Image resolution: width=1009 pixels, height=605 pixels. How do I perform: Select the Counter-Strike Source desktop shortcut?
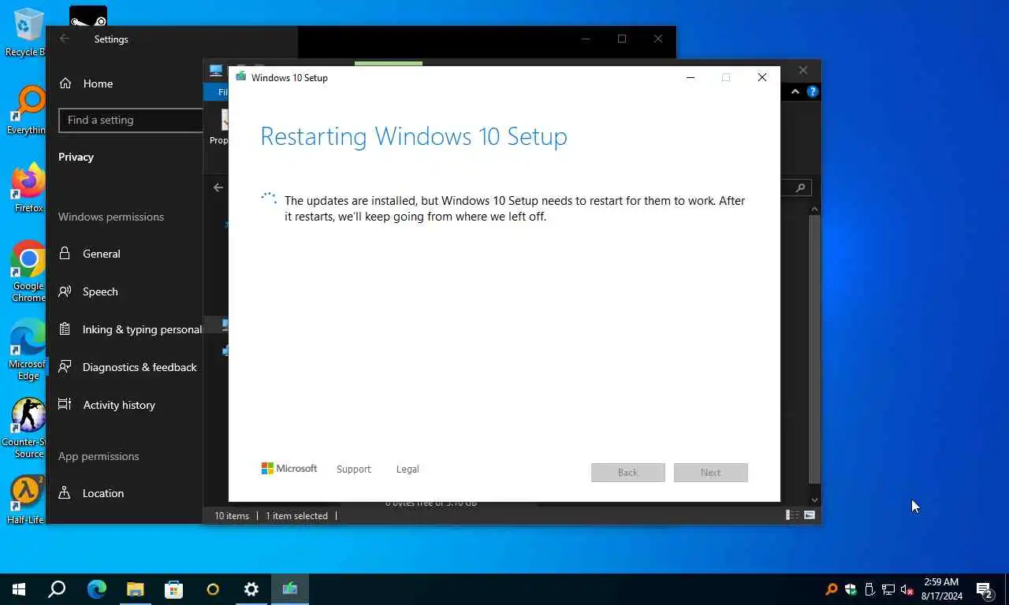28,428
